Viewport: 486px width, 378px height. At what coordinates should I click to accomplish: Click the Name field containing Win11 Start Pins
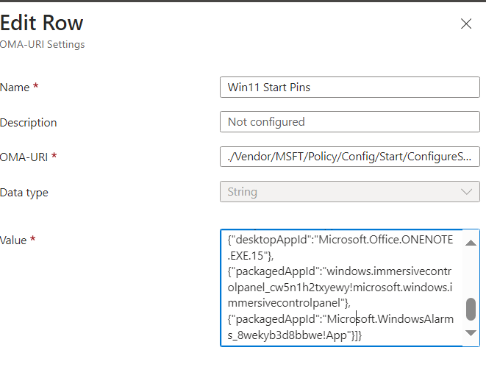pyautogui.click(x=350, y=87)
